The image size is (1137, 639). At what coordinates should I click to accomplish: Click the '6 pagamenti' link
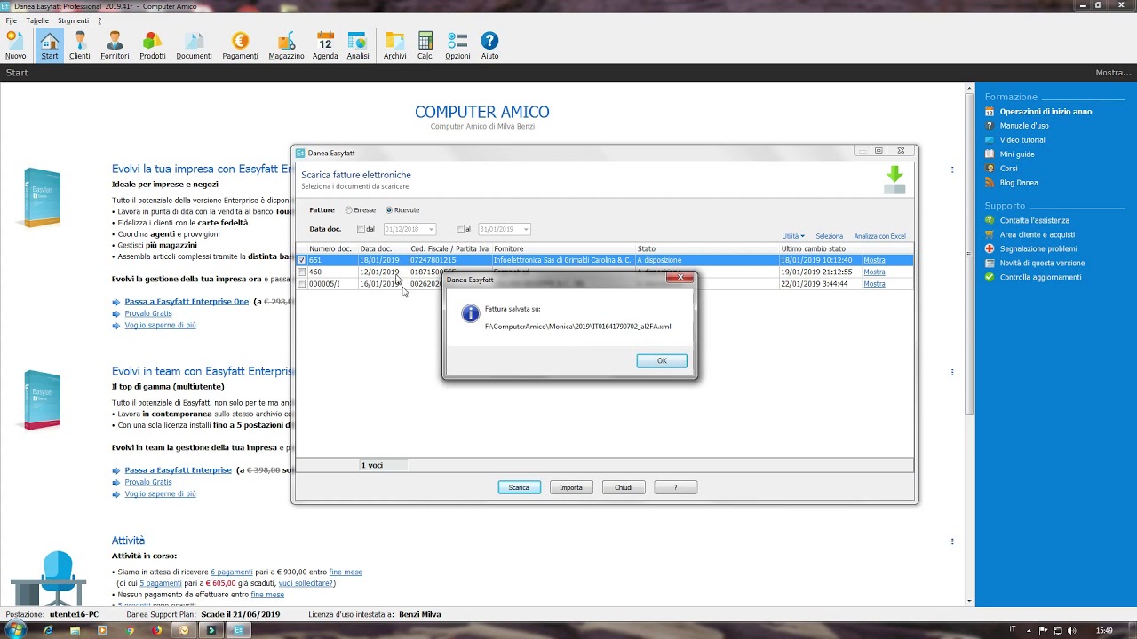(232, 572)
